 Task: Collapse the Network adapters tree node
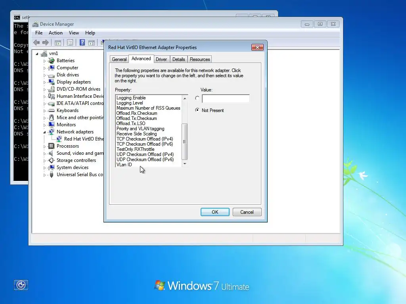coord(44,132)
